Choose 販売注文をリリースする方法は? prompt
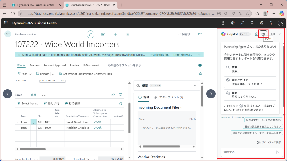The height and width of the screenshot is (161, 287). (263, 120)
